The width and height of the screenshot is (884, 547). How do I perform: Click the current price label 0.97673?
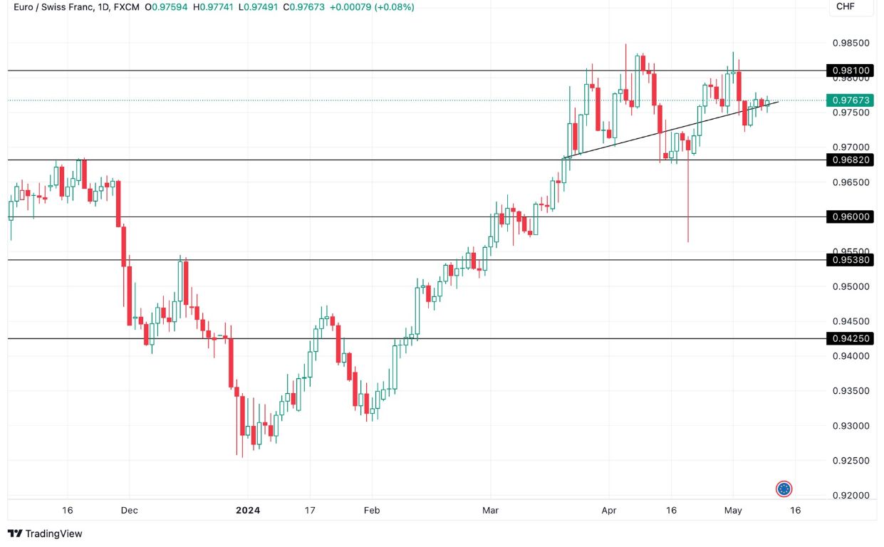(x=852, y=101)
